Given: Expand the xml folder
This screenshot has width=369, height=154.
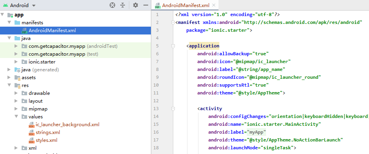Looking at the screenshot, I should [16, 148].
